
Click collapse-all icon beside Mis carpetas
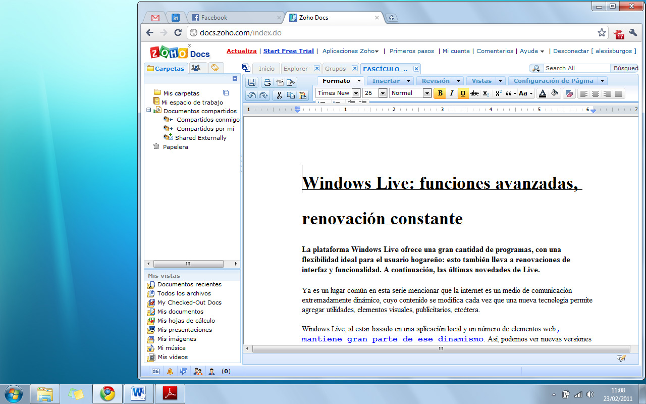pos(226,93)
